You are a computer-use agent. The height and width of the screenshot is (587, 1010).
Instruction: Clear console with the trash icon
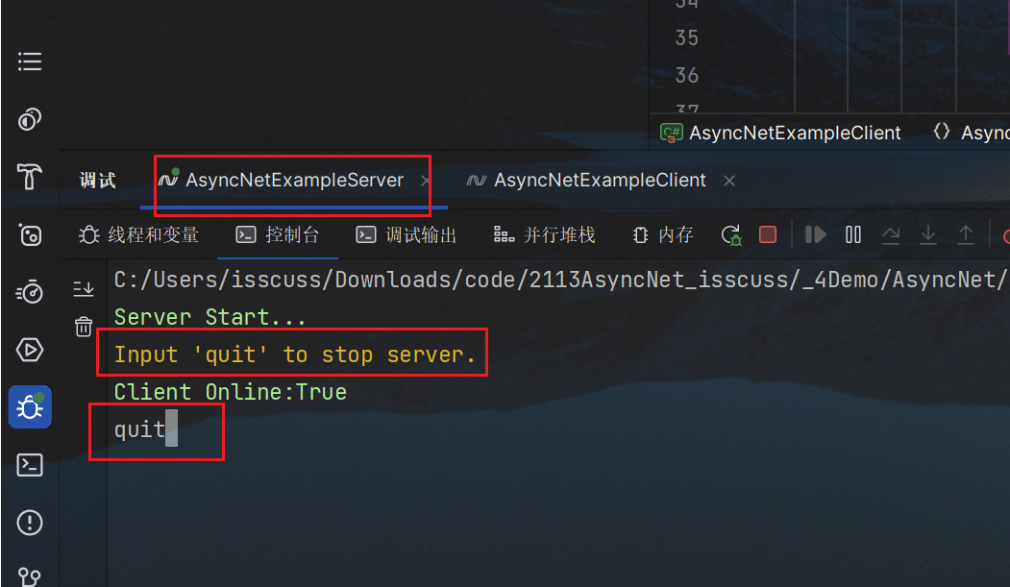pos(84,327)
